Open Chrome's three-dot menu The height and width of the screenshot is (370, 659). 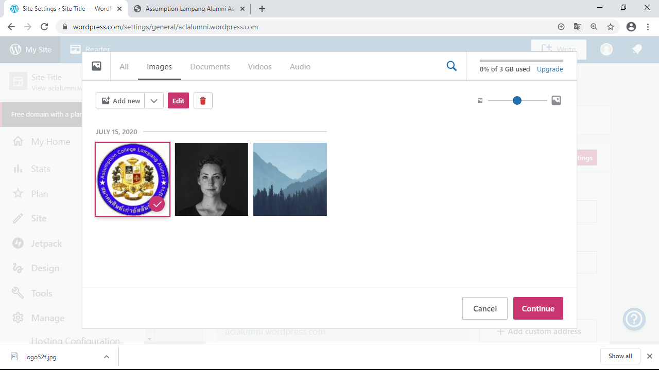coord(648,27)
